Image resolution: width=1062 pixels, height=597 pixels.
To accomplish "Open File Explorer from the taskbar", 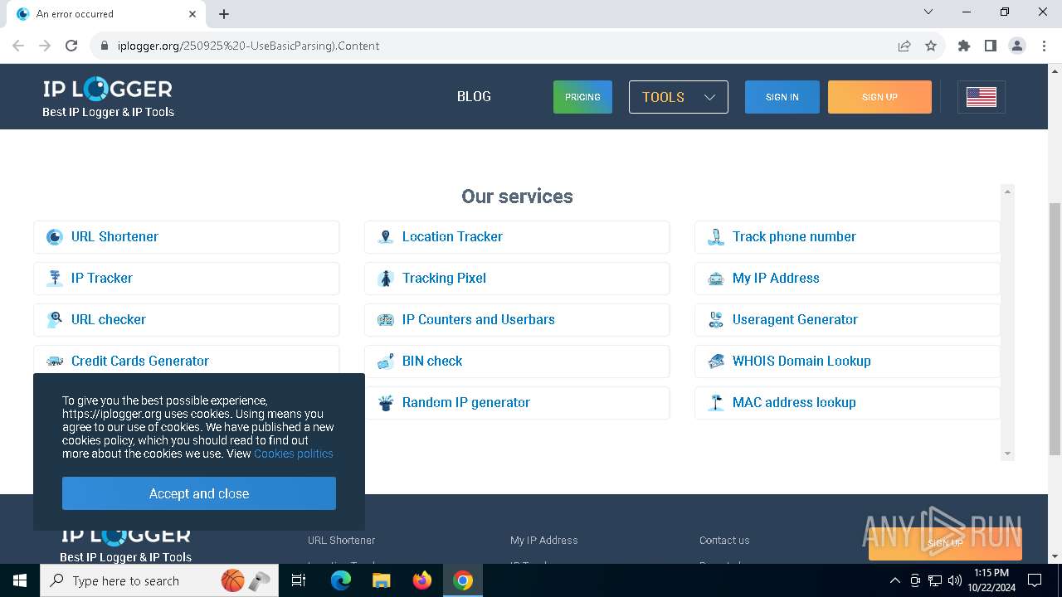I will [x=381, y=580].
